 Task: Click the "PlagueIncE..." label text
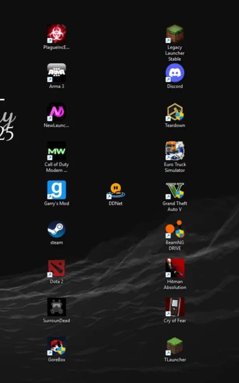(57, 47)
